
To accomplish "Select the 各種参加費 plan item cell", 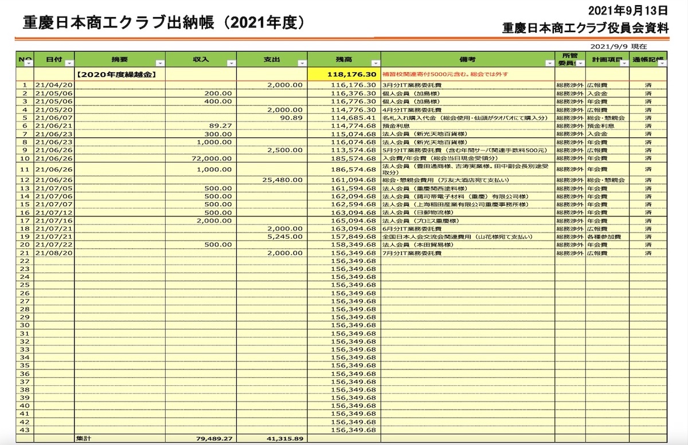I will tap(607, 237).
